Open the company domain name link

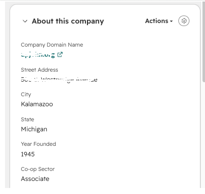38,55
